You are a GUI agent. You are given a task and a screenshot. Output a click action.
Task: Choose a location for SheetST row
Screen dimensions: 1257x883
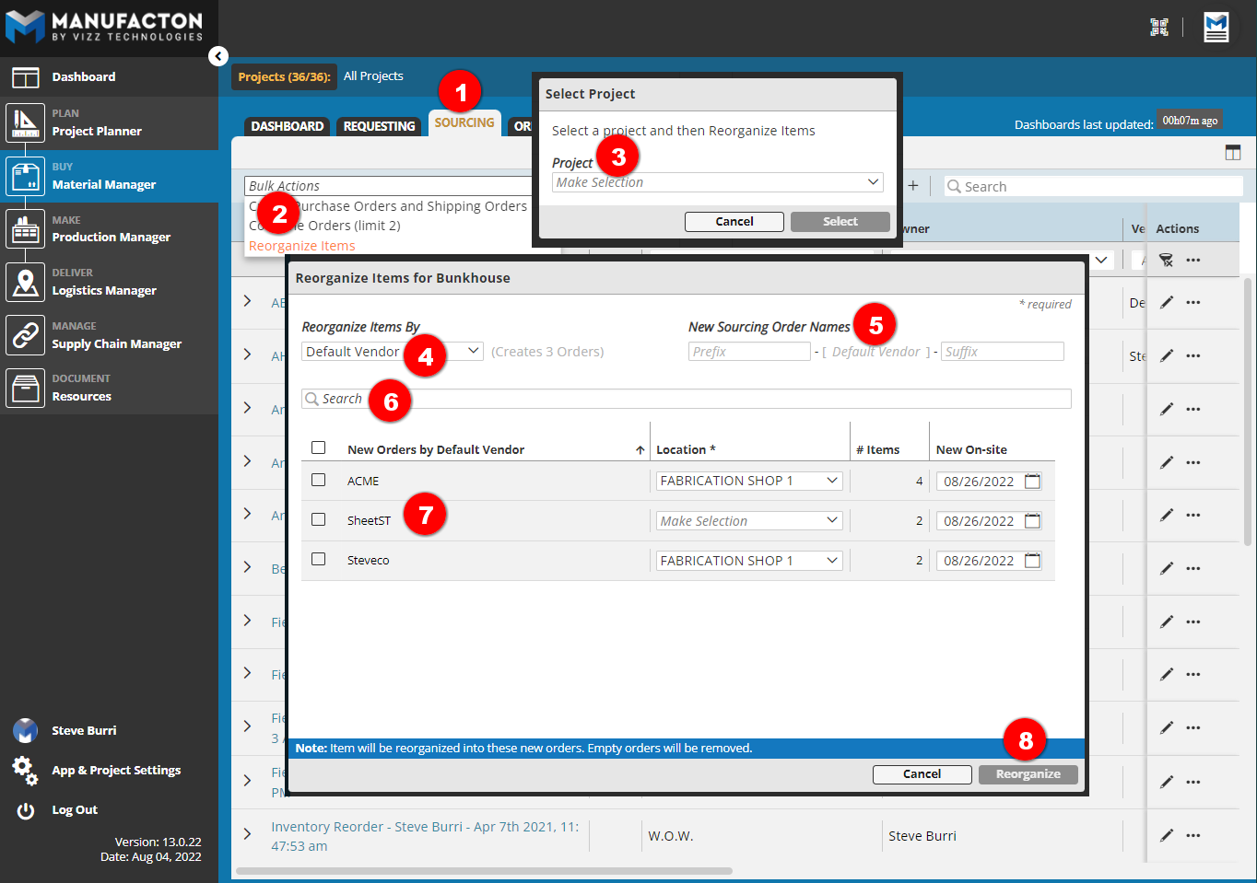pyautogui.click(x=748, y=521)
